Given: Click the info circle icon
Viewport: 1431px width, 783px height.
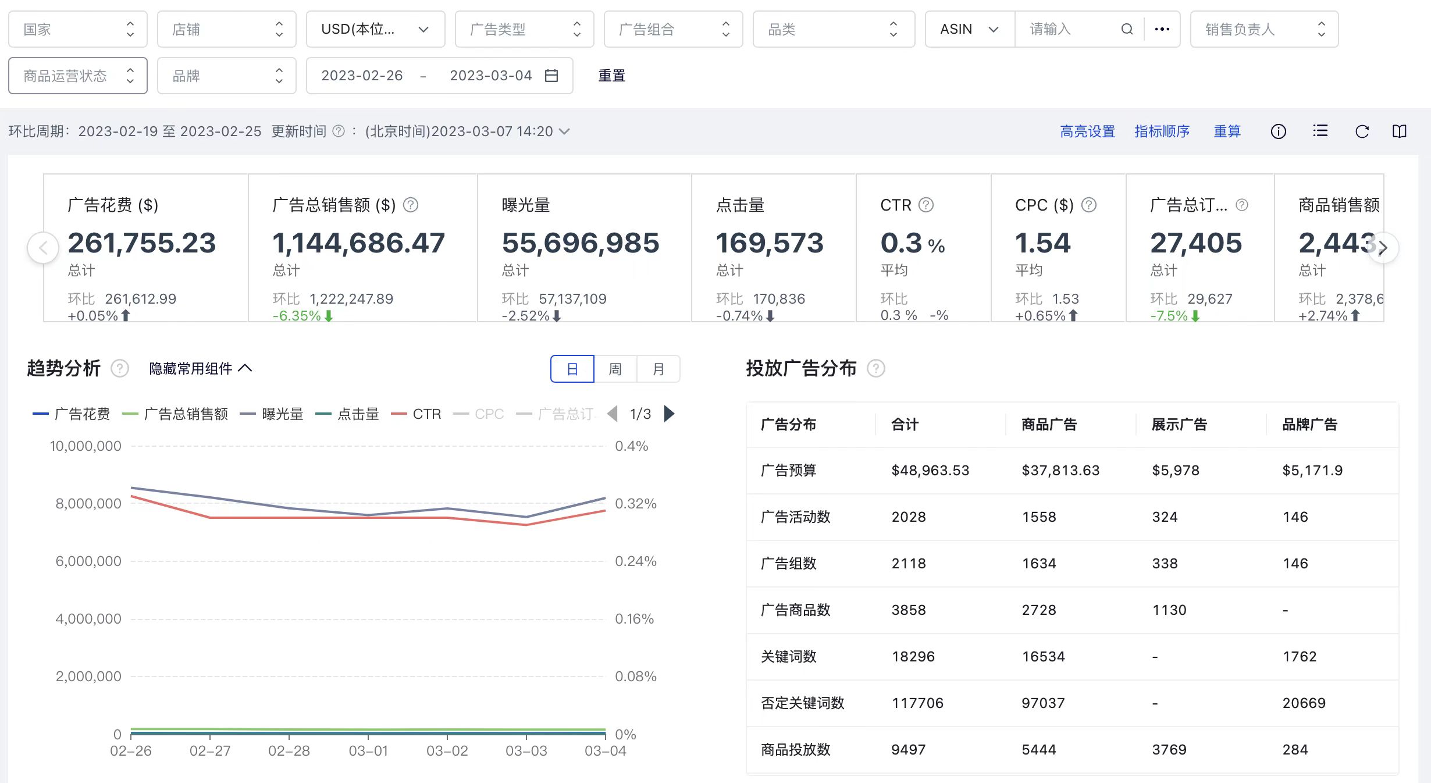Looking at the screenshot, I should pyautogui.click(x=1278, y=131).
